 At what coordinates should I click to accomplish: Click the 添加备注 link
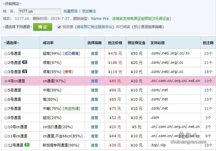89,11
